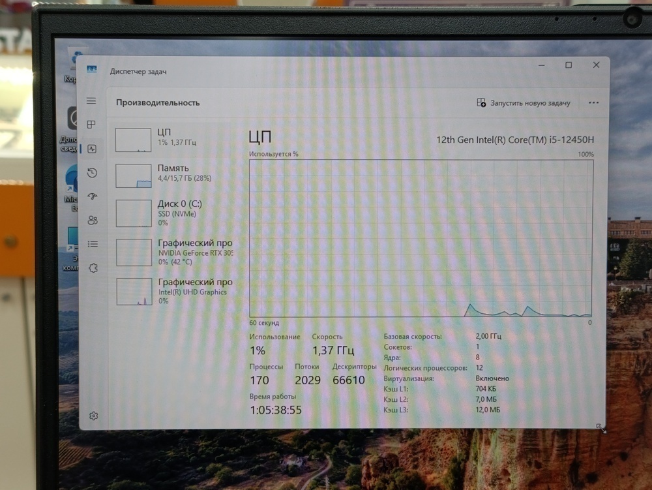Click the Кэш L1 value 704 КБ
This screenshot has width=652, height=490.
[486, 389]
